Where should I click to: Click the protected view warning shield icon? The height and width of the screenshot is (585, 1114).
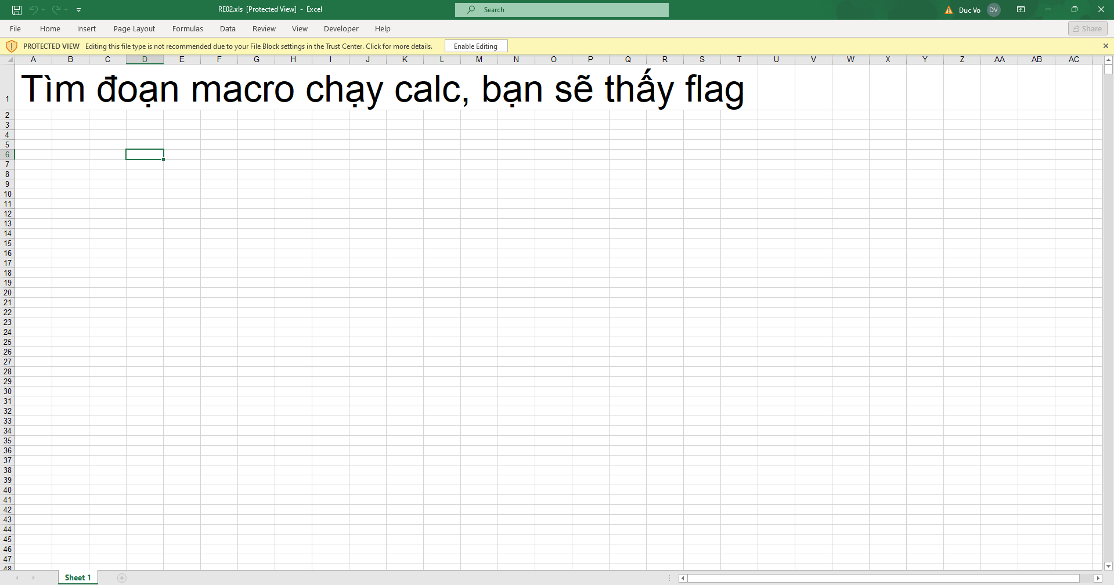(12, 45)
